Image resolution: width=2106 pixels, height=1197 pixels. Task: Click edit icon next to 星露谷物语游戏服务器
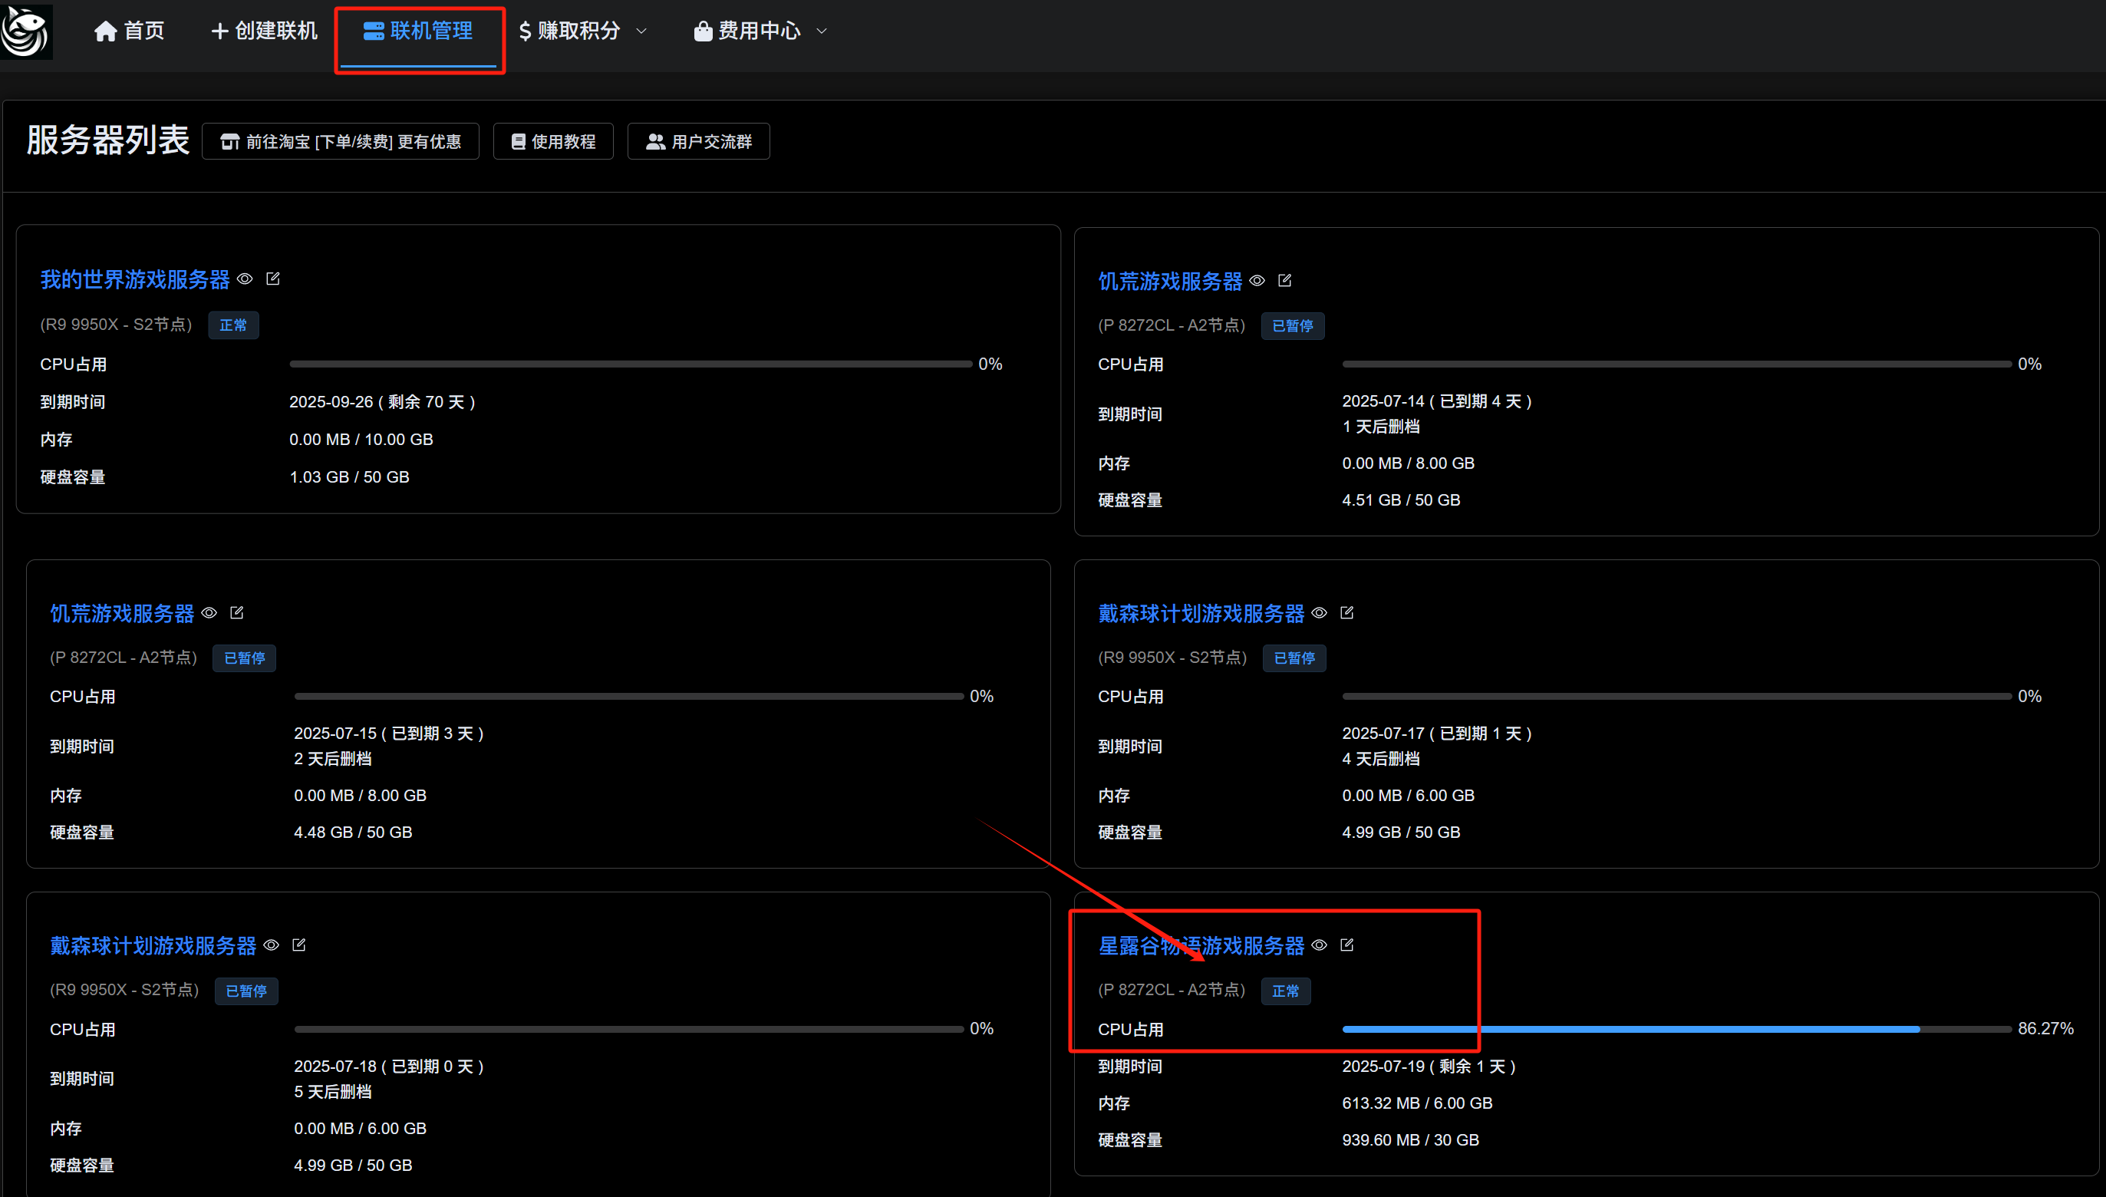click(x=1346, y=945)
